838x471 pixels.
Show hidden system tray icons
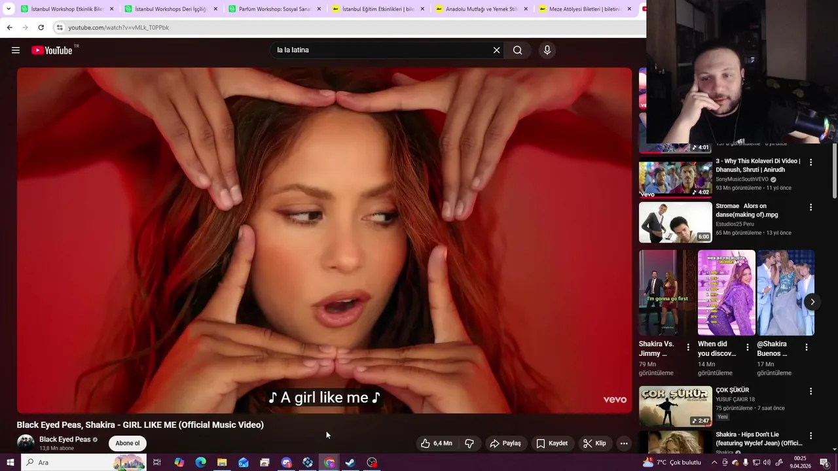[x=714, y=462]
